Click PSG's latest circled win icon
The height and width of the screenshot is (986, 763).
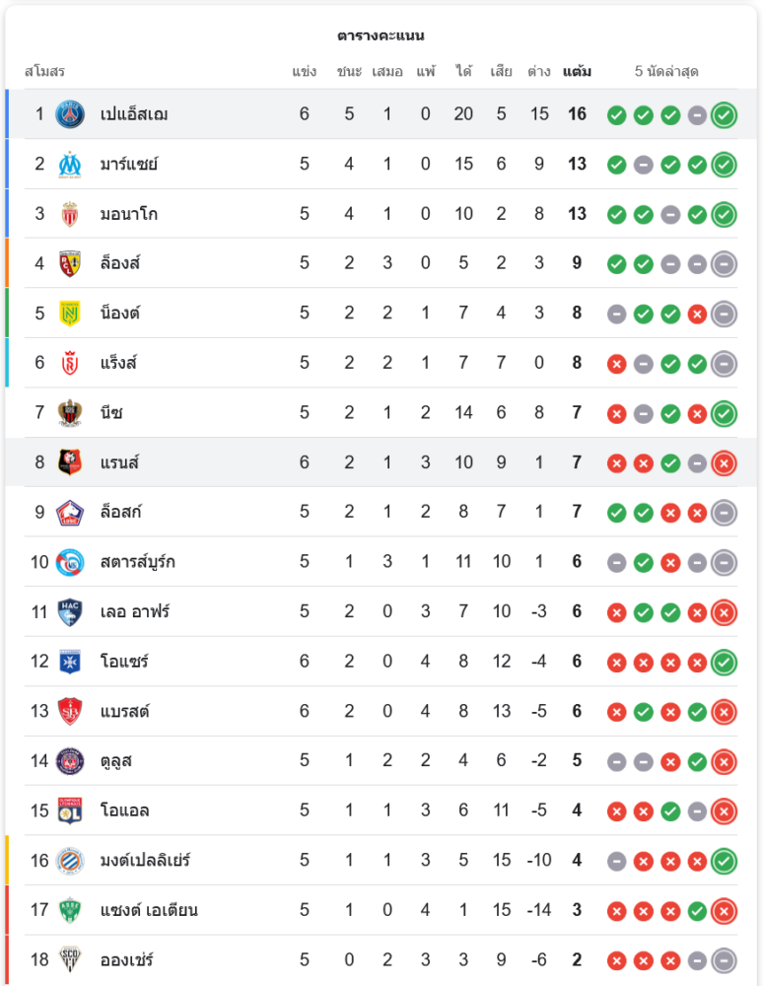[x=724, y=114]
